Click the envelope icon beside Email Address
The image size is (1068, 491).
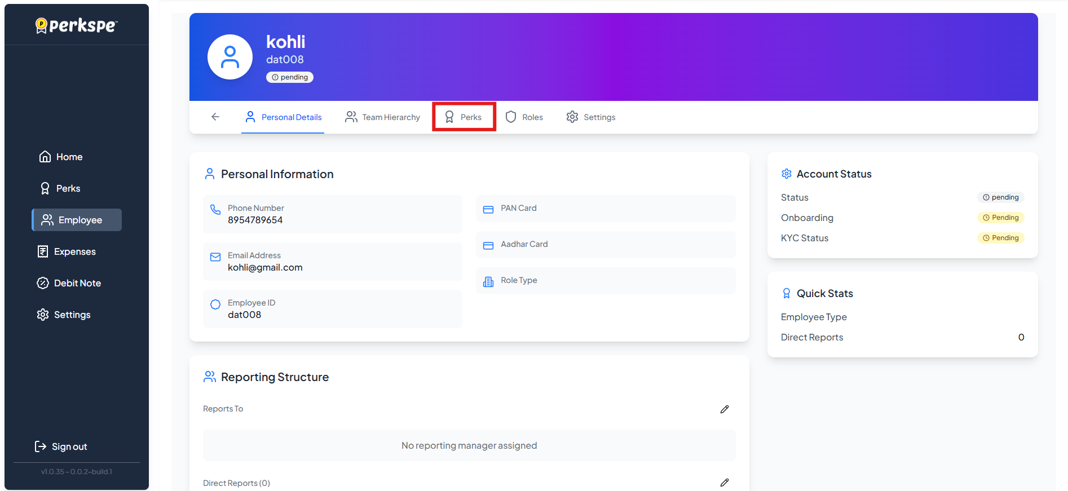pyautogui.click(x=215, y=257)
